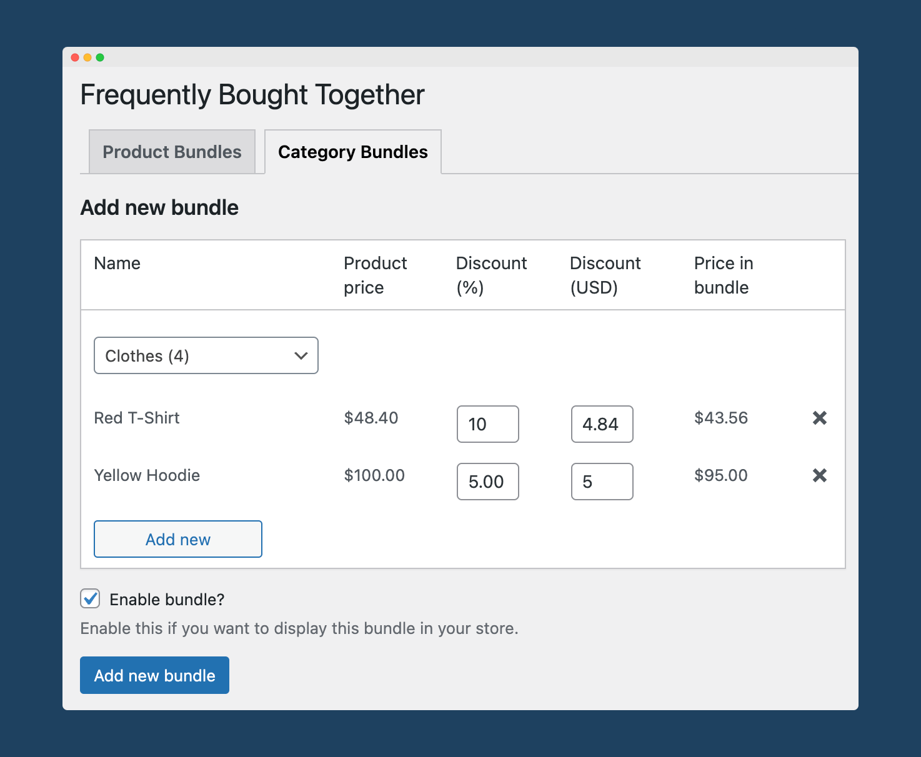Remove the Red T-Shirt row
The height and width of the screenshot is (757, 921).
click(820, 418)
